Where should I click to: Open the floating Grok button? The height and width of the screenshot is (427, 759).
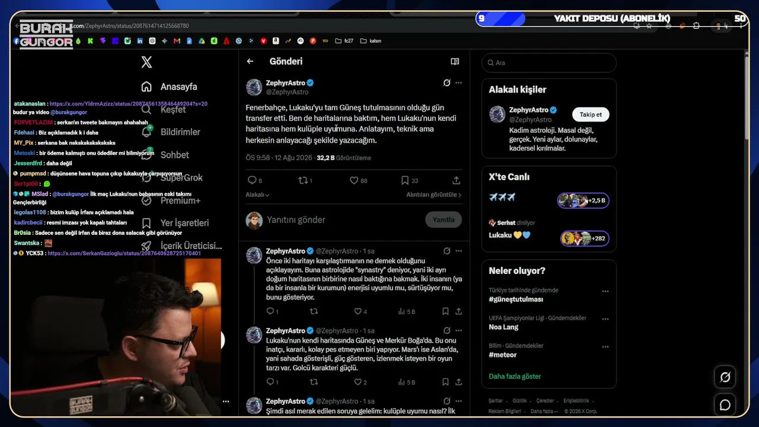[725, 377]
